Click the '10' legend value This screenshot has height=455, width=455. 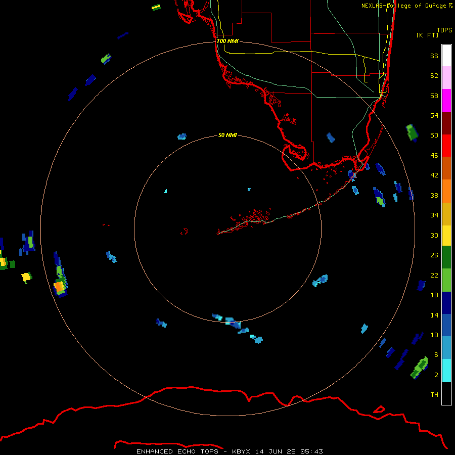(x=434, y=335)
